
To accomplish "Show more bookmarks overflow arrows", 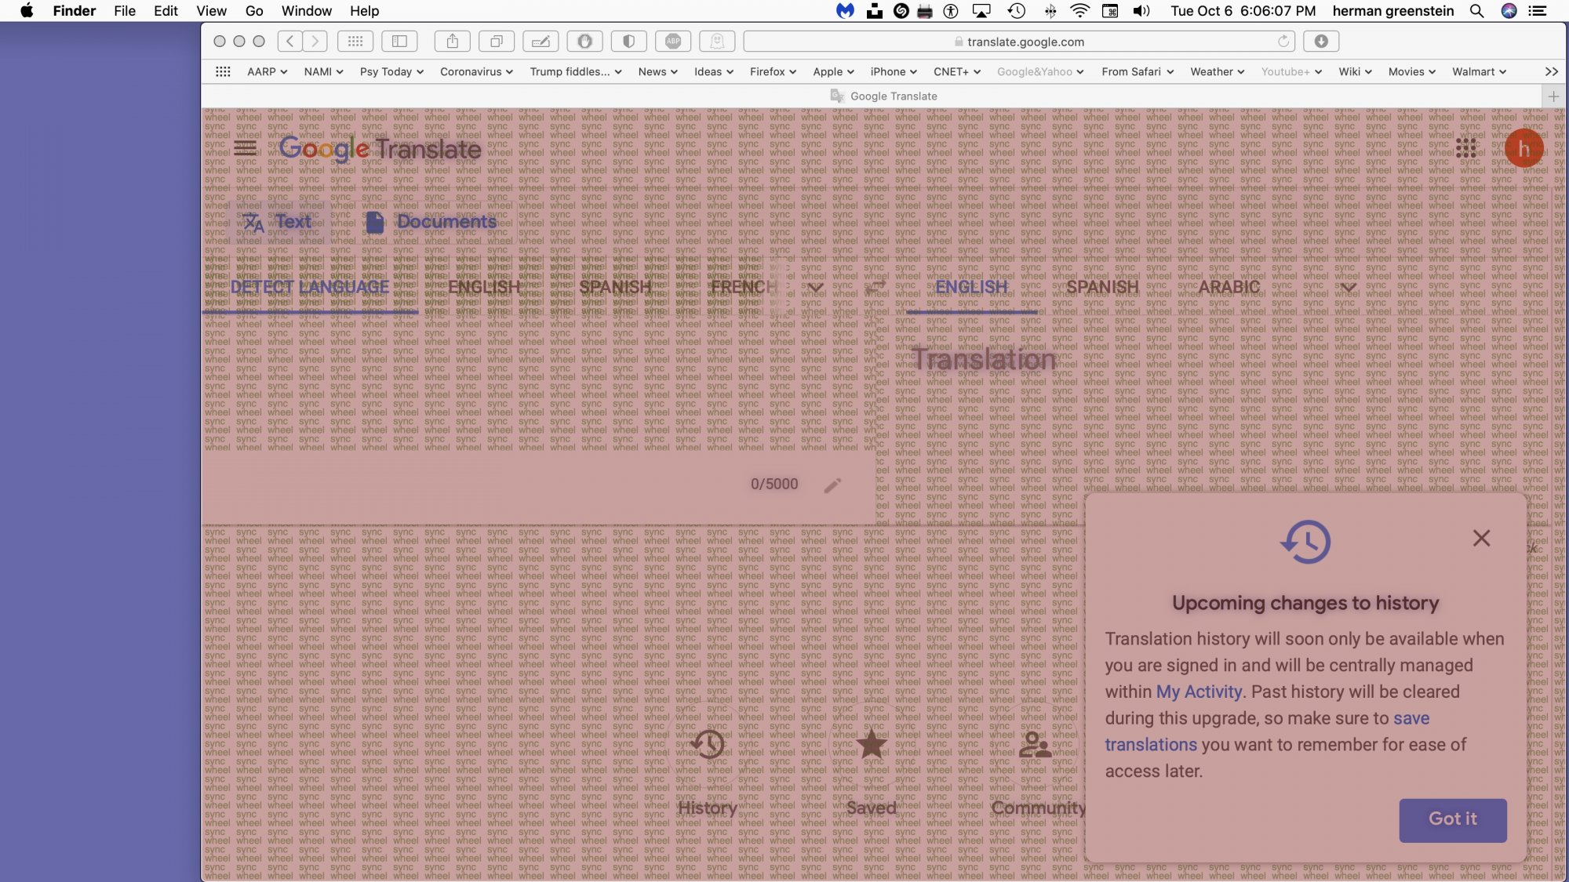I will (1551, 71).
